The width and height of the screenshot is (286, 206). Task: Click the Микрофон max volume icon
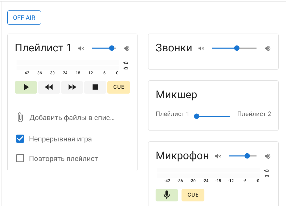pos(267,156)
